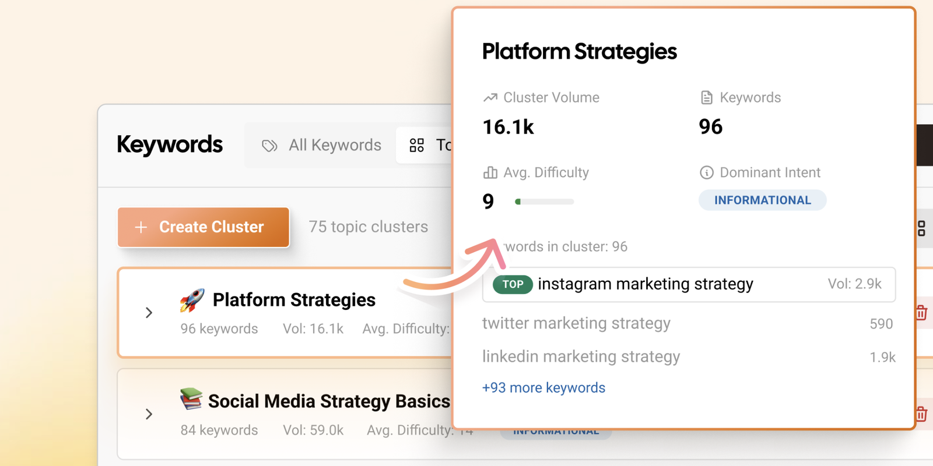Expand the Social Media Strategy Basics cluster

[x=149, y=414]
